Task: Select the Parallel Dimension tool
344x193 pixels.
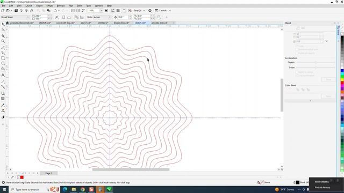Action: click(3, 81)
